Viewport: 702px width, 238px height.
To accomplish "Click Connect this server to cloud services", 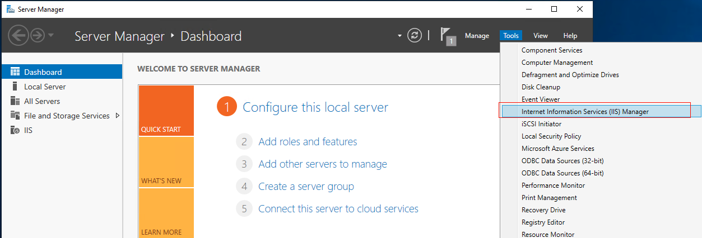I will (x=338, y=209).
